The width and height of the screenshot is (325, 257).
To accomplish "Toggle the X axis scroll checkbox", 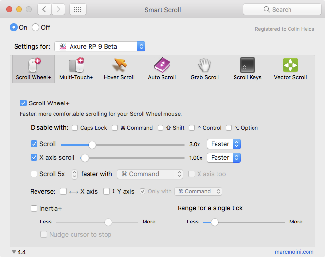I will coord(34,158).
